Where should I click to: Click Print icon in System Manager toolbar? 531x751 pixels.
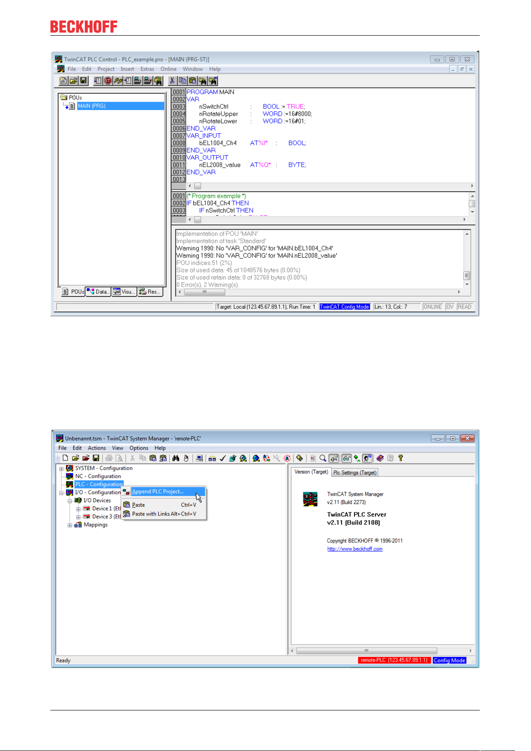coord(109,458)
